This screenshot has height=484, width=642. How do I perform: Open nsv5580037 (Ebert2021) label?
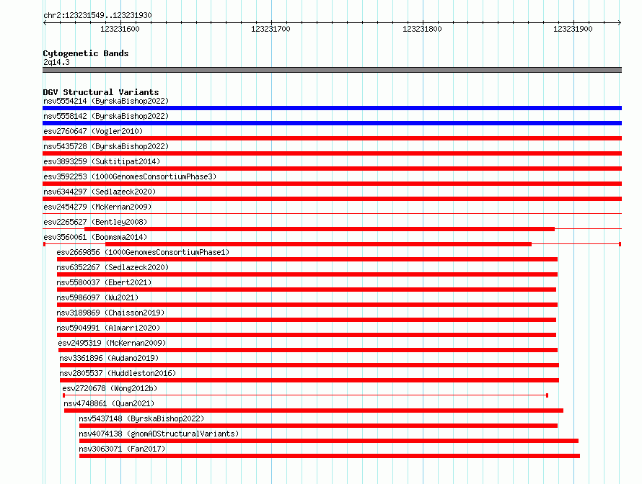[104, 282]
